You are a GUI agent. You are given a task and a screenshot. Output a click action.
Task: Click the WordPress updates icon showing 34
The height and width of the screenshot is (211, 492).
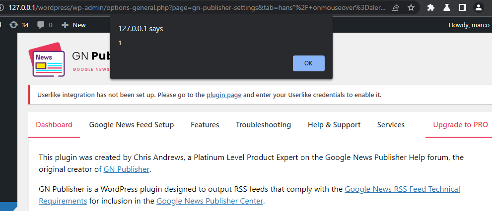click(19, 25)
